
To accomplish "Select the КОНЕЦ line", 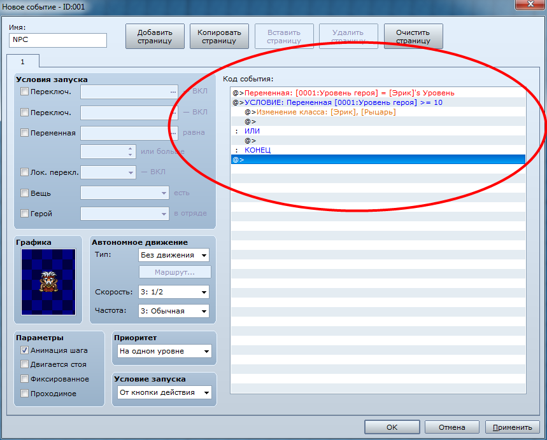I will [378, 150].
